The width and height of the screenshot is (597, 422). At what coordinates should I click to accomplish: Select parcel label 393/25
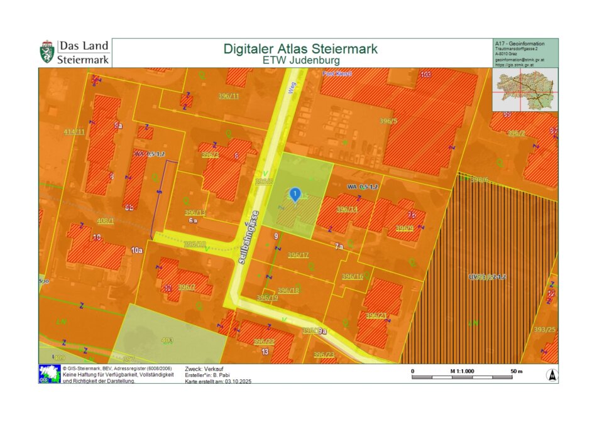point(544,330)
